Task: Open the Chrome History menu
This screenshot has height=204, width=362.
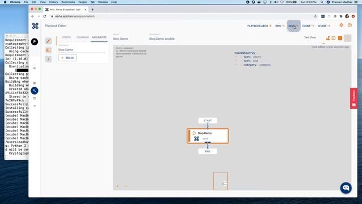Action: click(x=53, y=2)
